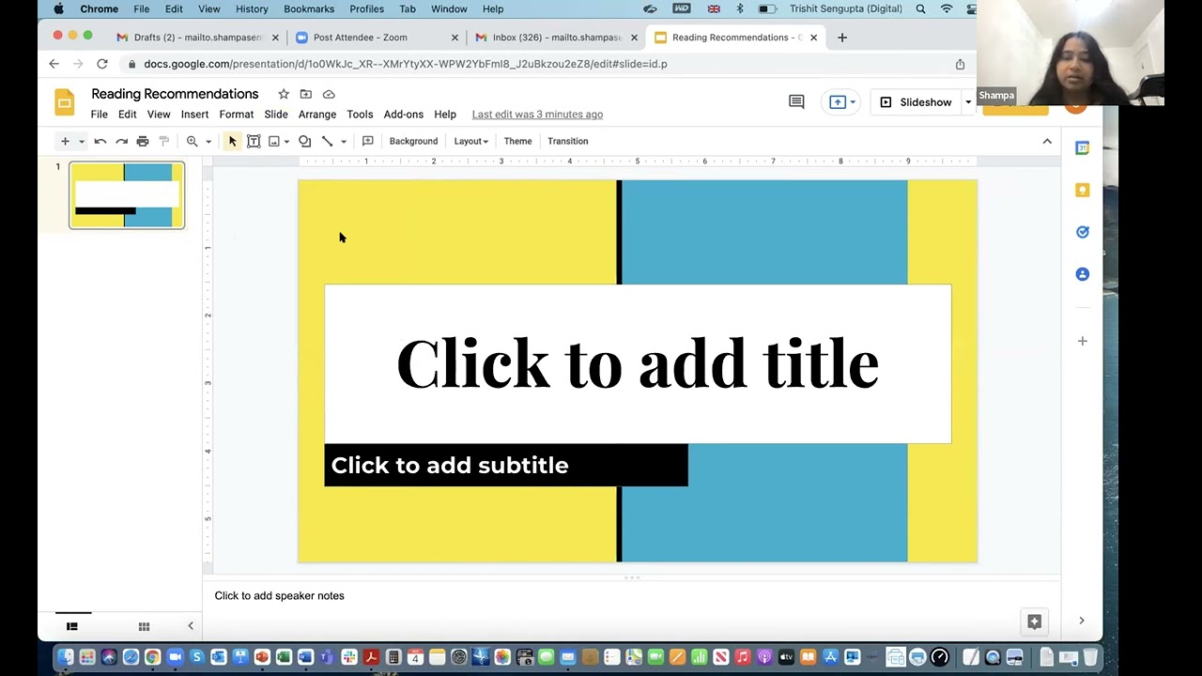The image size is (1202, 676).
Task: Switch to the Drafts (2) Gmail tab
Action: tap(198, 38)
